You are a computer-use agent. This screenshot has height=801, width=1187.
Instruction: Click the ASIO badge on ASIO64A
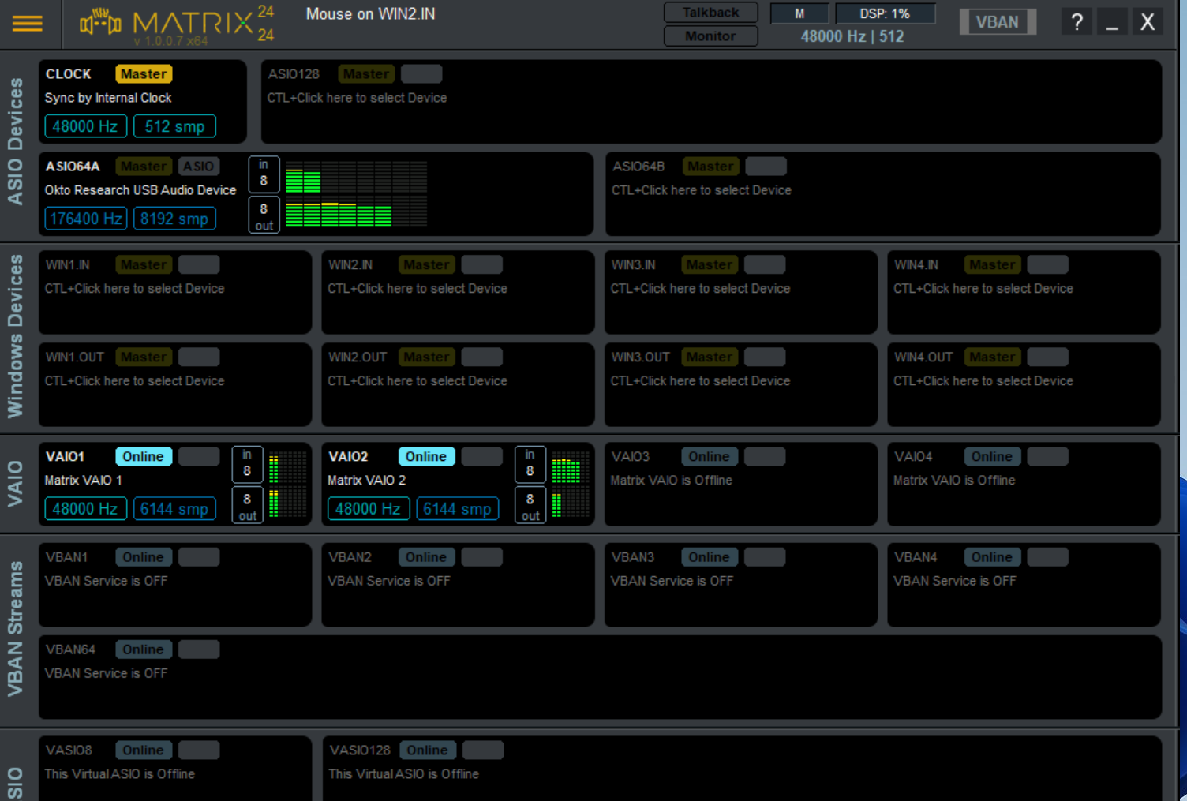click(x=198, y=167)
